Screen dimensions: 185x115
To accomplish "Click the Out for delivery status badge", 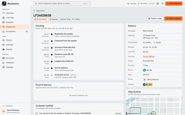I will 41,19.
